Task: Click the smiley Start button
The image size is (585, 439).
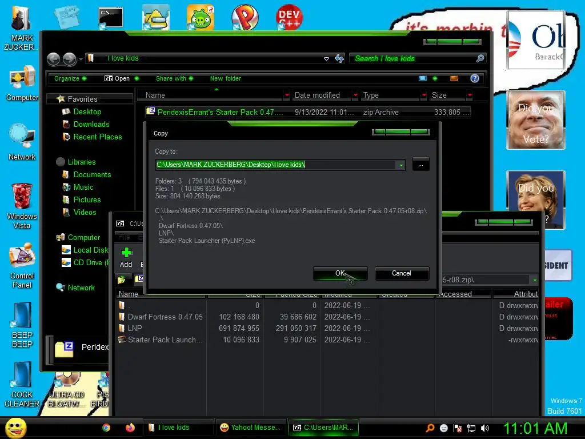Action: 15,428
